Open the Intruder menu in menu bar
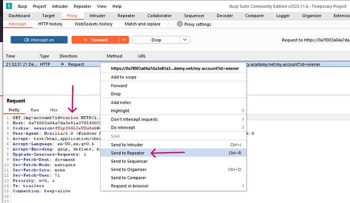The height and width of the screenshot is (203, 350). tap(60, 6)
